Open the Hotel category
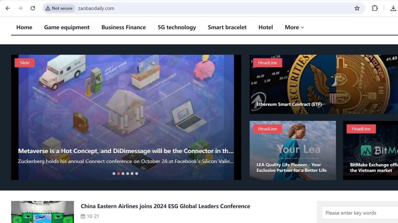This screenshot has width=398, height=223. 266,27
